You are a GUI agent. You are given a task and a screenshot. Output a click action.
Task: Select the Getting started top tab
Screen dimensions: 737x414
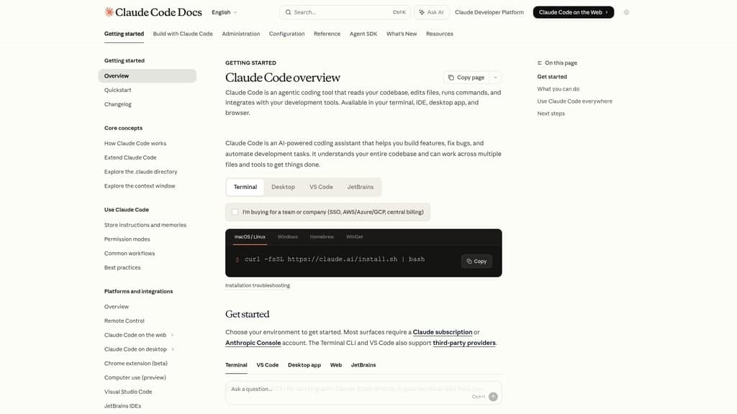(x=124, y=34)
